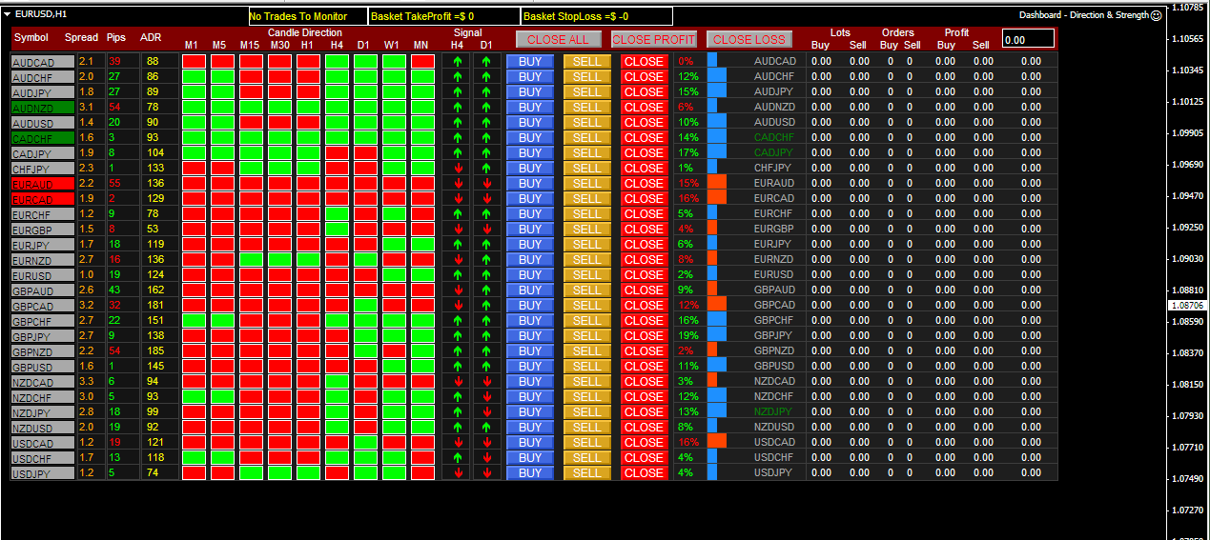Click the 19% strength value for GBPJPY
This screenshot has height=540, width=1210.
688,335
